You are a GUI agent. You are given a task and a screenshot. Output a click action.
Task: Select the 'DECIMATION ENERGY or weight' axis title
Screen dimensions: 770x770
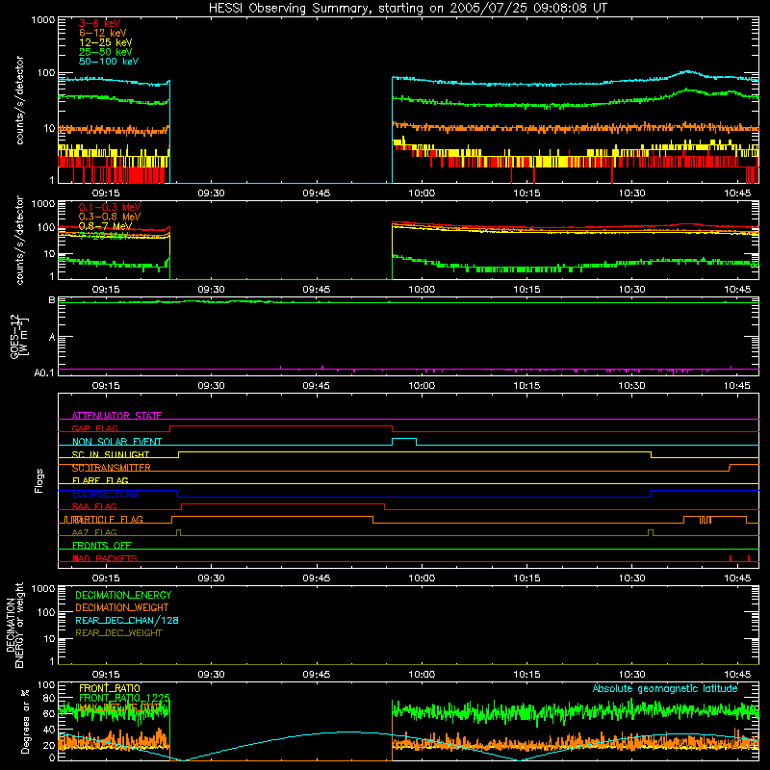coord(14,625)
